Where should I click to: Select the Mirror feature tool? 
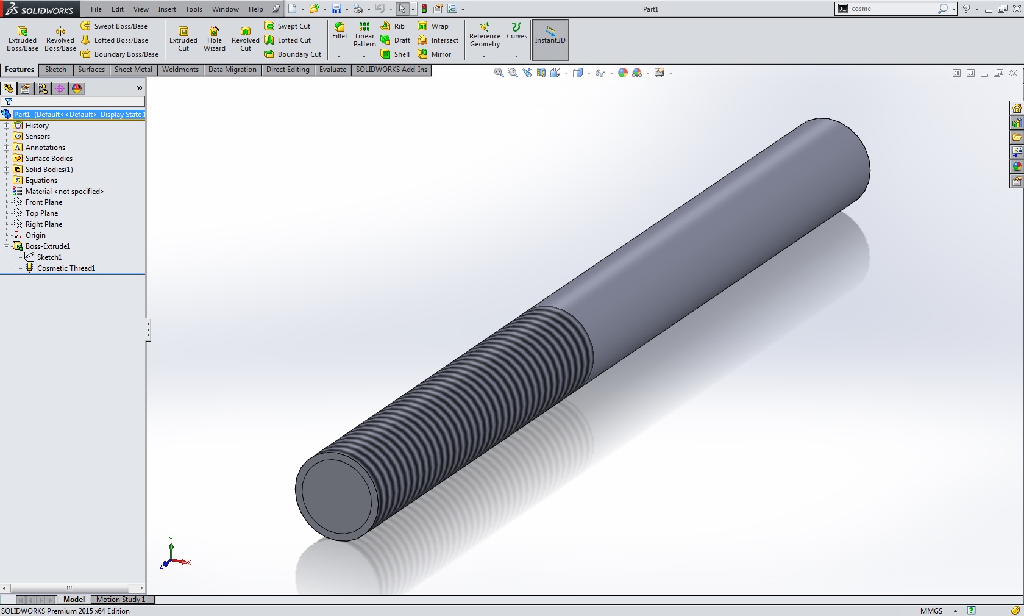pyautogui.click(x=435, y=54)
